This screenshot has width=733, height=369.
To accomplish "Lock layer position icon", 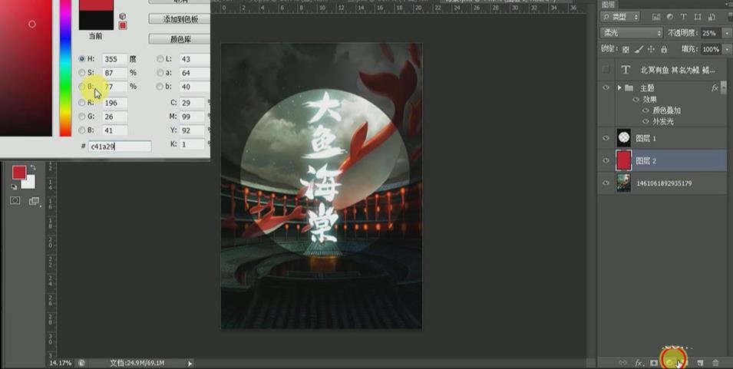I will point(651,49).
